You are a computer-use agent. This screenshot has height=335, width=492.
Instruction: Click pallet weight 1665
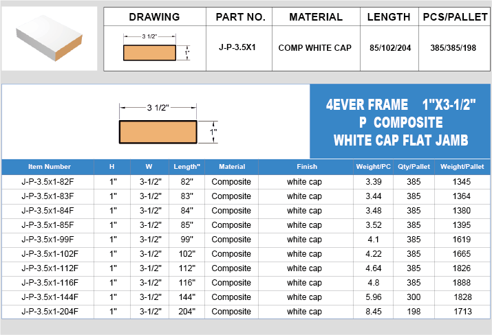click(462, 253)
